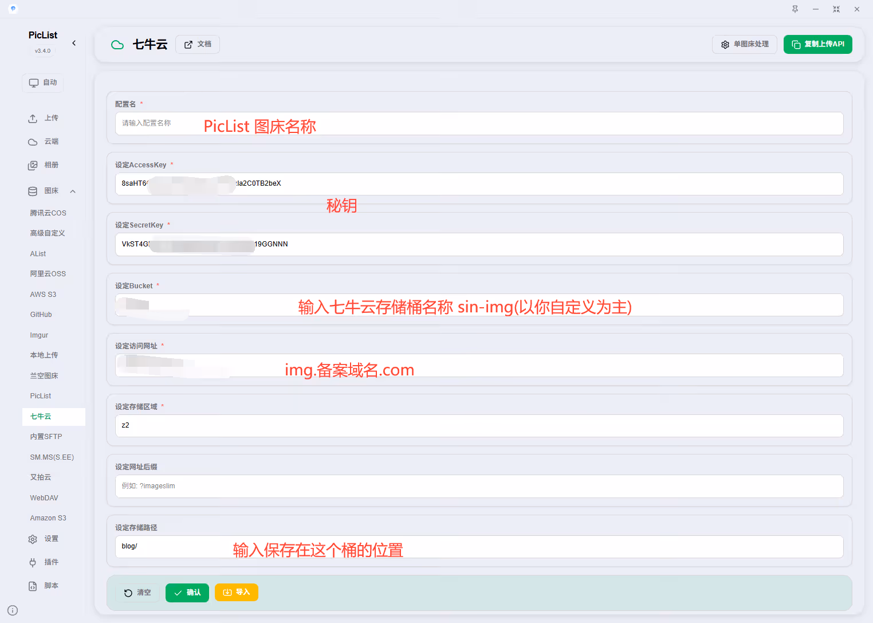Click the database icon beside 图床
Viewport: 873px width, 623px height.
click(x=33, y=191)
